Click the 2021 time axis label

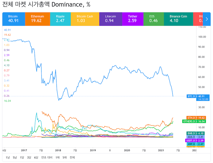click(161, 150)
